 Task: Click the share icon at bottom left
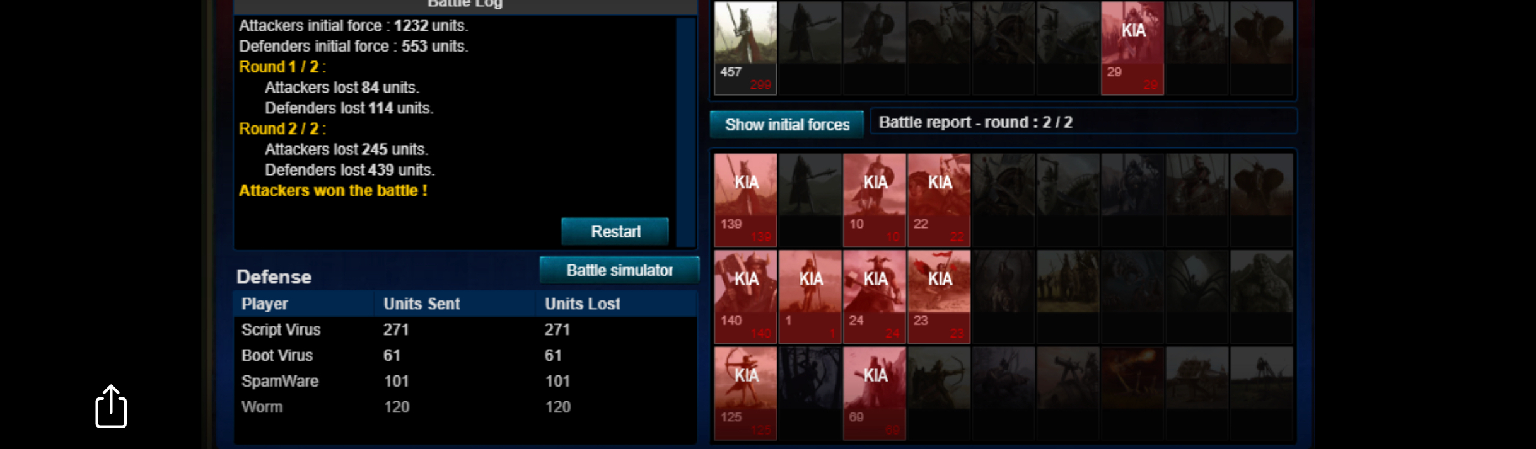[111, 406]
